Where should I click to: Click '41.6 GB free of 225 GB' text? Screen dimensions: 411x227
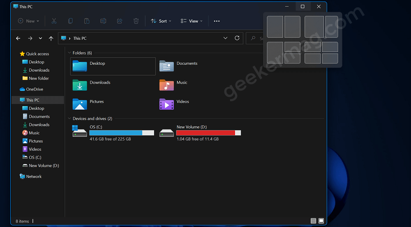pos(110,139)
